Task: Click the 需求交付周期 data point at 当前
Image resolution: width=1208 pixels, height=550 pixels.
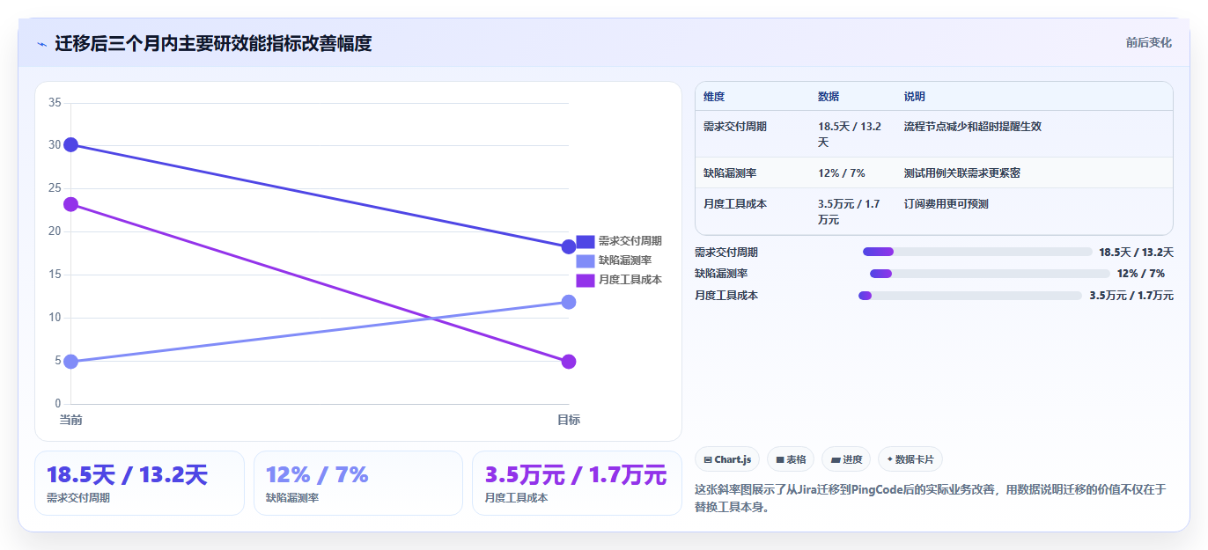Action: [x=71, y=144]
